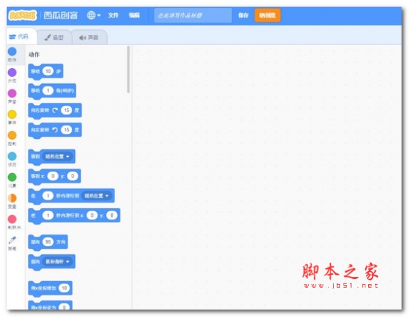Viewport: 409px width, 317px height.
Task: Click the y value in 移到 x y block
Action: pyautogui.click(x=72, y=176)
